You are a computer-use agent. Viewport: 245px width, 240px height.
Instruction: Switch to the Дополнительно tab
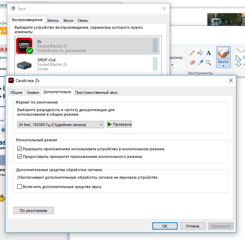coord(57,92)
